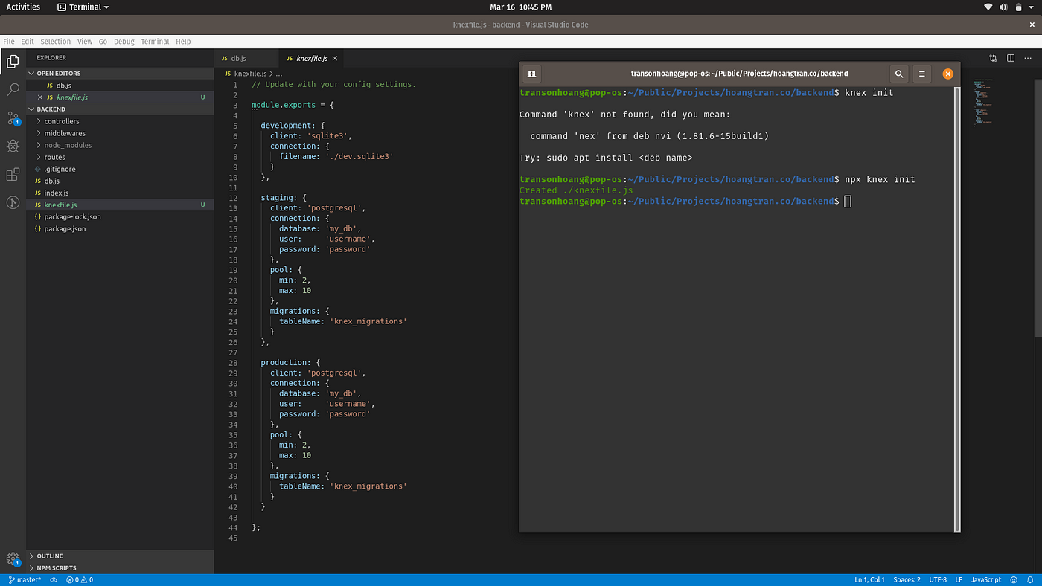Click the open changes compare icon
This screenshot has height=586, width=1042.
click(x=993, y=58)
